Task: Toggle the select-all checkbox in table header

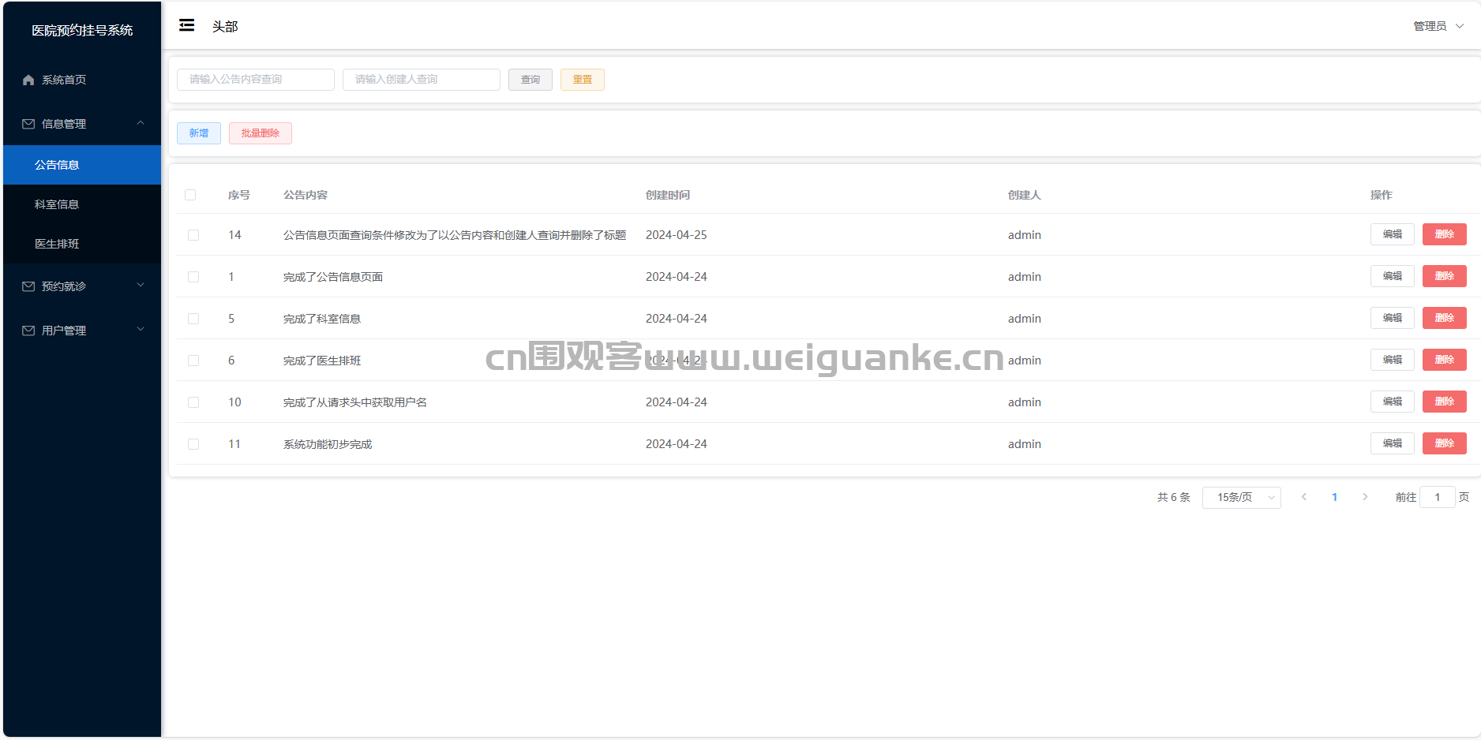Action: coord(190,195)
